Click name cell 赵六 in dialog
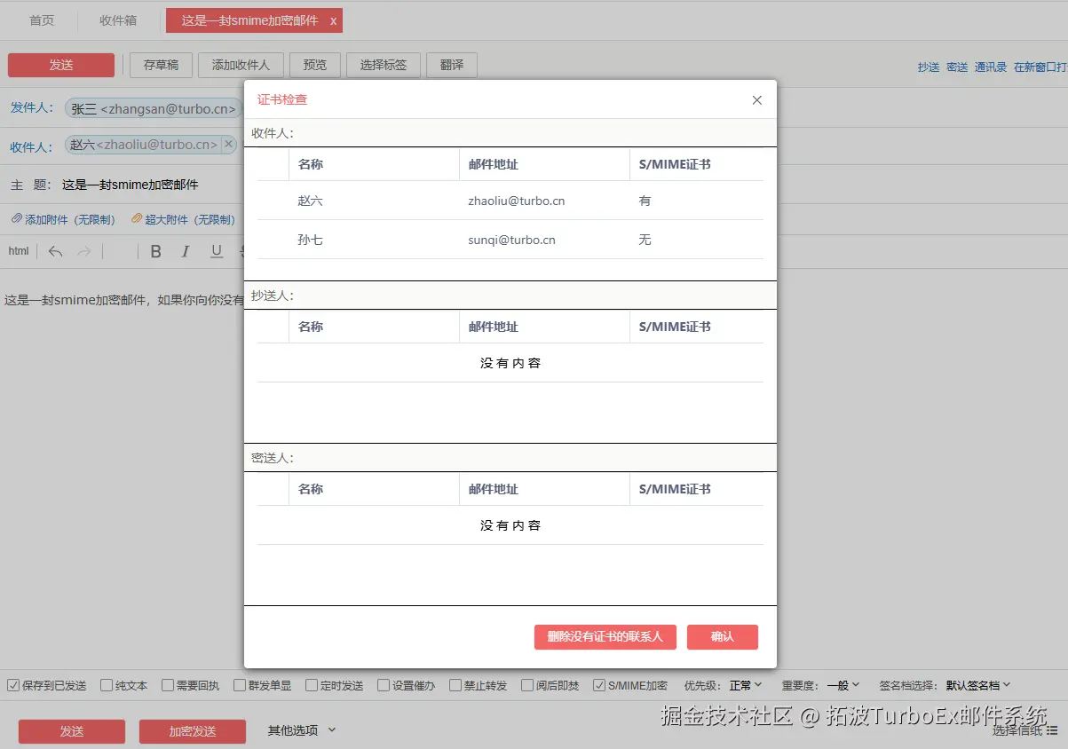Viewport: 1068px width, 749px height. (311, 201)
